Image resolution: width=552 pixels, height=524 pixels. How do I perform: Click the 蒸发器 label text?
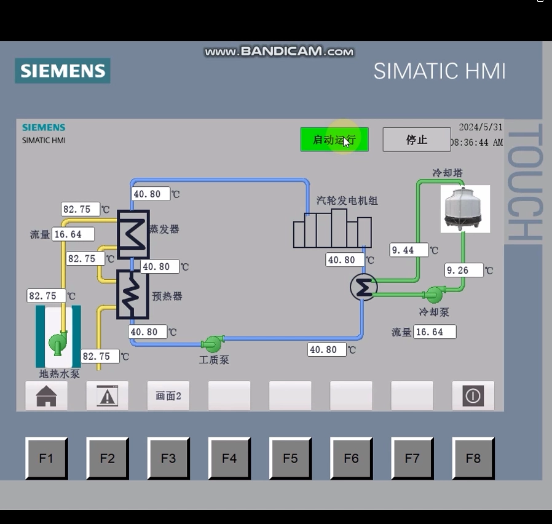164,229
